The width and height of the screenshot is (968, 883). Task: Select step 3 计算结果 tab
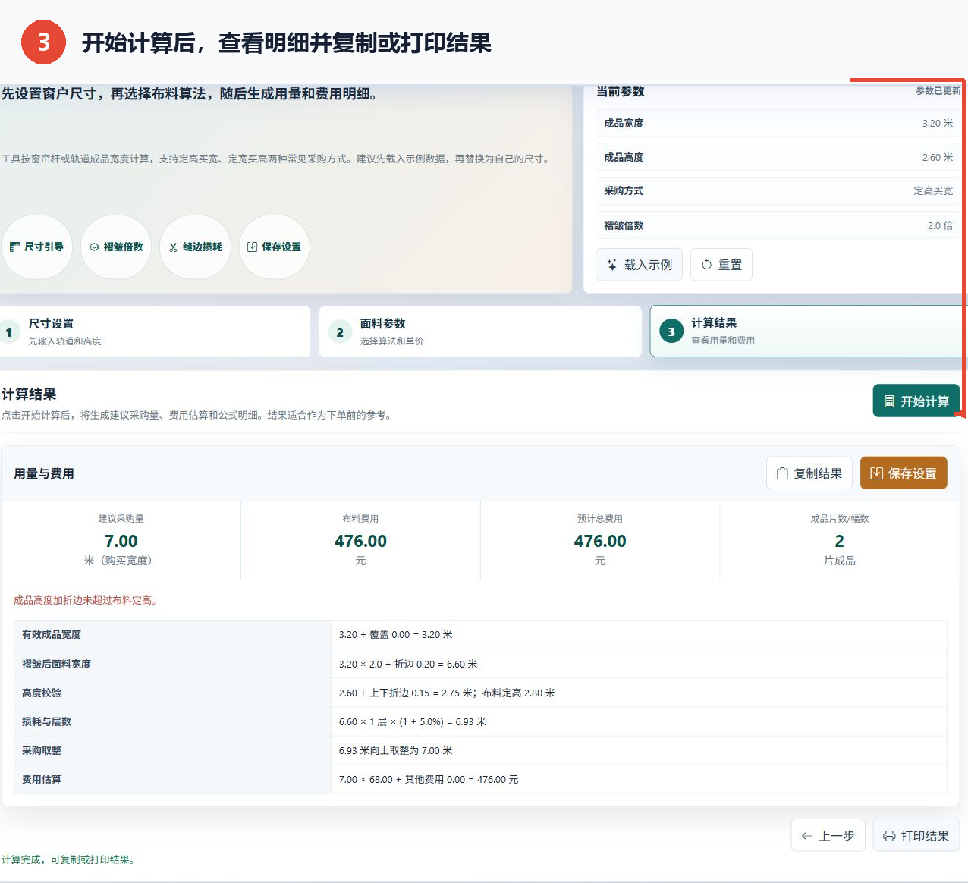click(x=807, y=332)
